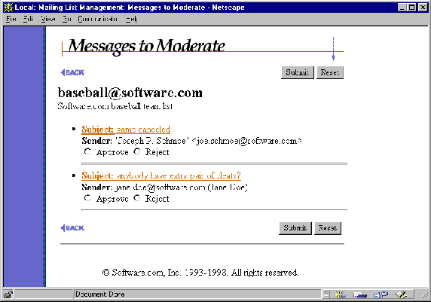The width and height of the screenshot is (431, 302).
Task: Open the 'anybody have extra pair of cleats?' link
Action: coord(161,175)
